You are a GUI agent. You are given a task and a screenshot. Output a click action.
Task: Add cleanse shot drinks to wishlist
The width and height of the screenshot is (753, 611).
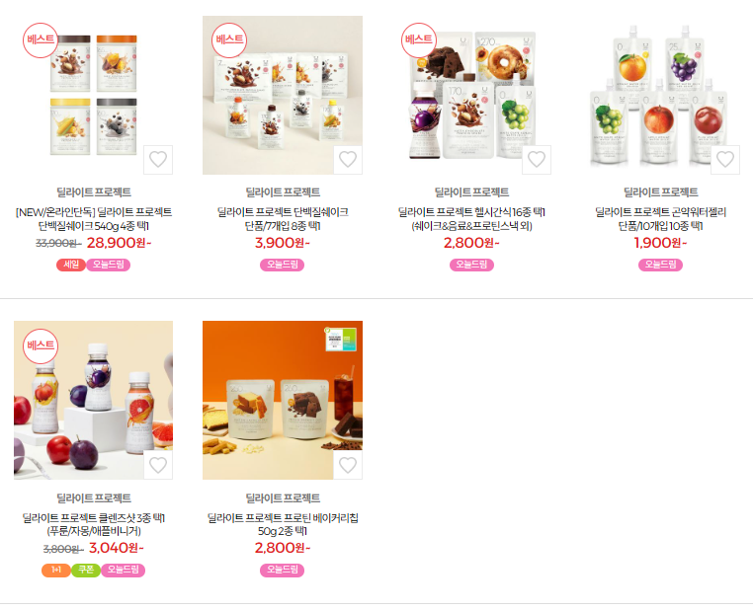158,465
